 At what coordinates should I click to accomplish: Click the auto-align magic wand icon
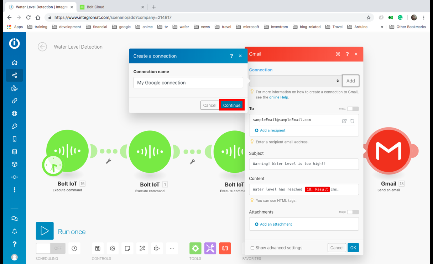142,248
